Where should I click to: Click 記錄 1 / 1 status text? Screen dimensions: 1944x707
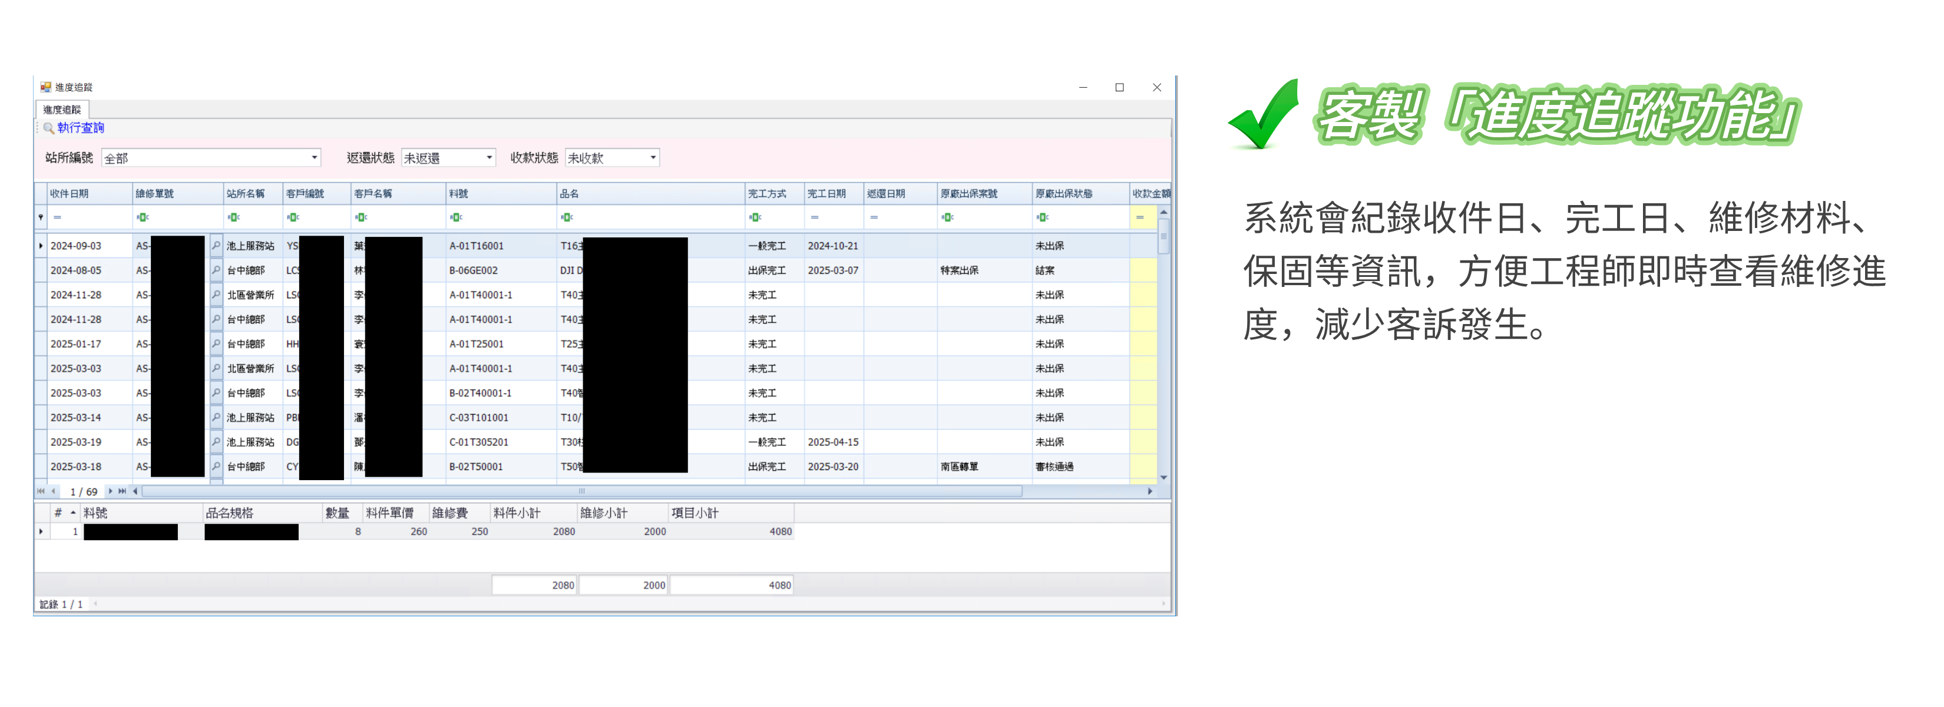coord(60,604)
